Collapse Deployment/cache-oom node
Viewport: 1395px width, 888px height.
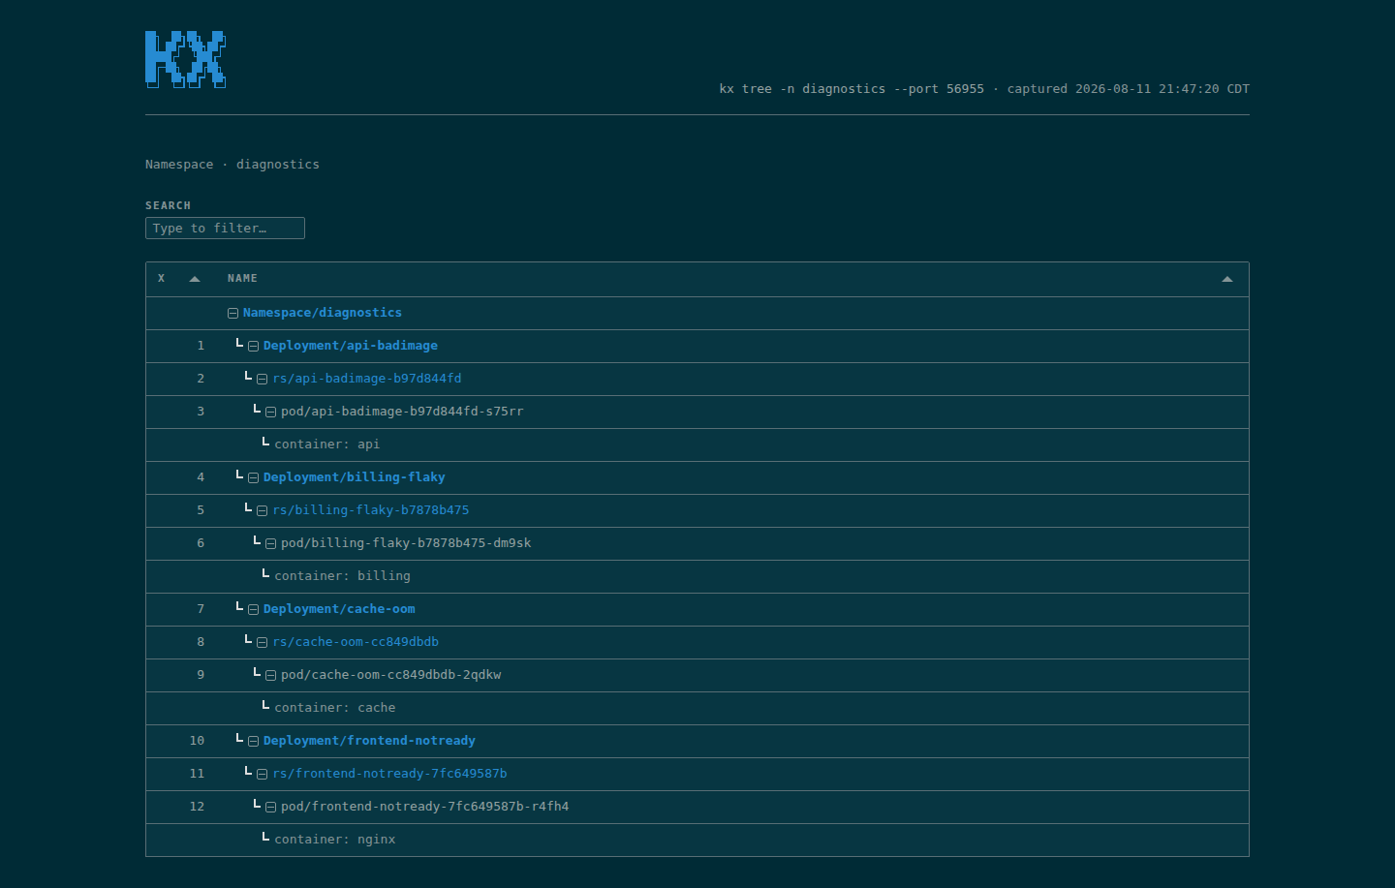pyautogui.click(x=253, y=609)
